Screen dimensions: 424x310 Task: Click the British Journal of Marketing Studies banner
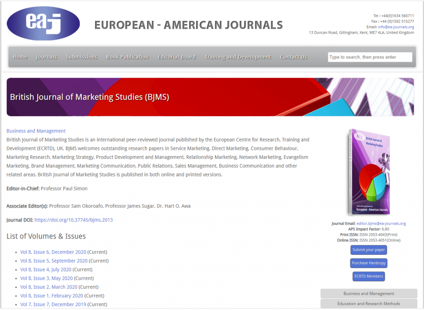click(x=210, y=97)
